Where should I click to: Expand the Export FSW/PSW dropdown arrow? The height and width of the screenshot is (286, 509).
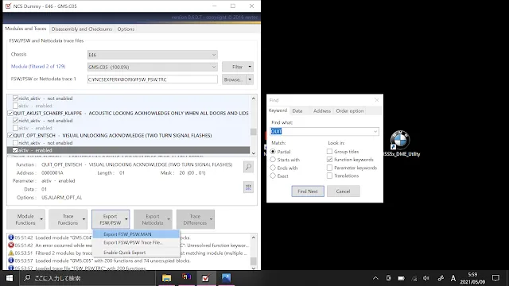tap(126, 219)
